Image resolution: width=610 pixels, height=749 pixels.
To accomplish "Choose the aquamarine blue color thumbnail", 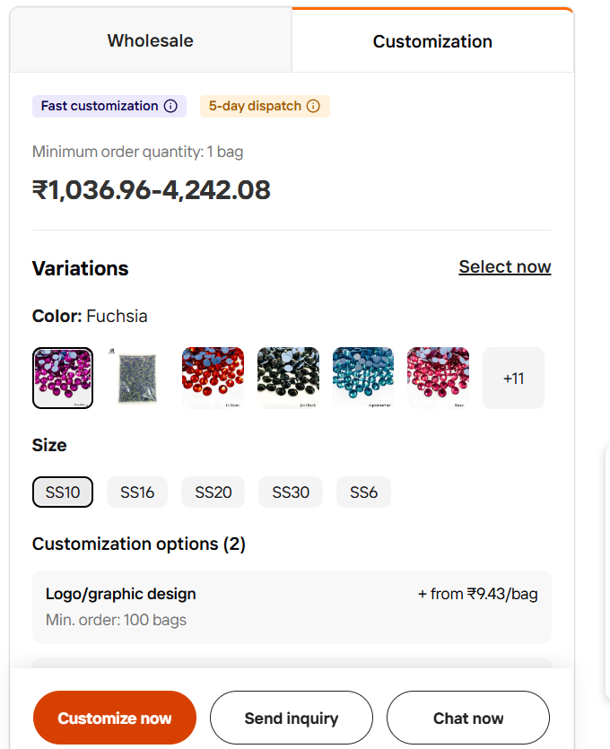I will tap(363, 378).
